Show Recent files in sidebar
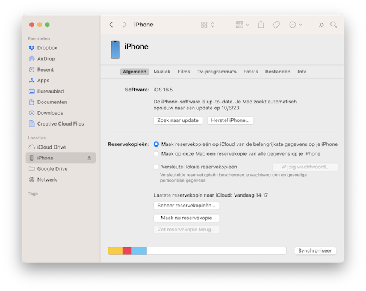The height and width of the screenshot is (291, 366). click(42, 70)
